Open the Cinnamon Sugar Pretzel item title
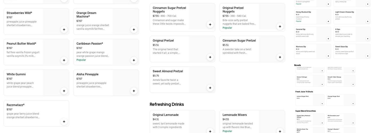 tap(239, 41)
